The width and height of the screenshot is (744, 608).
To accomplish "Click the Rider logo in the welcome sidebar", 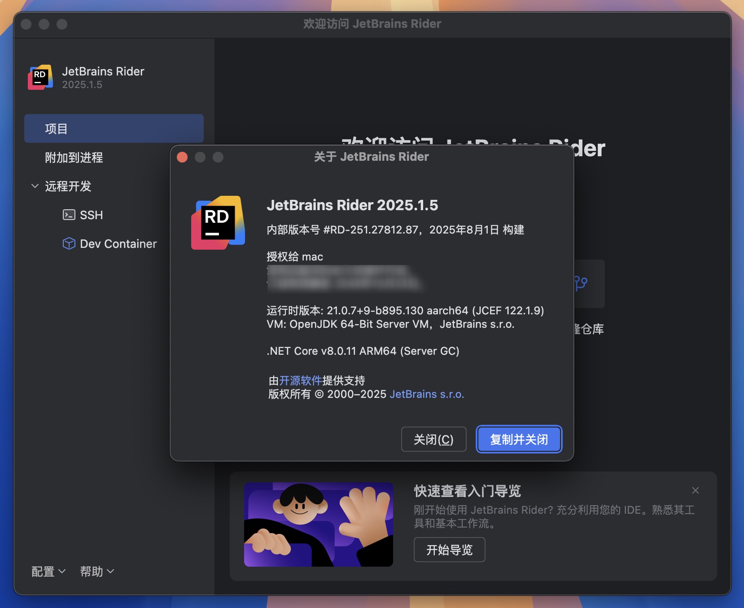I will click(40, 77).
